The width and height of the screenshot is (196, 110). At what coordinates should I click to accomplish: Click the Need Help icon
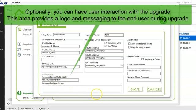pyautogui.click(x=19, y=55)
